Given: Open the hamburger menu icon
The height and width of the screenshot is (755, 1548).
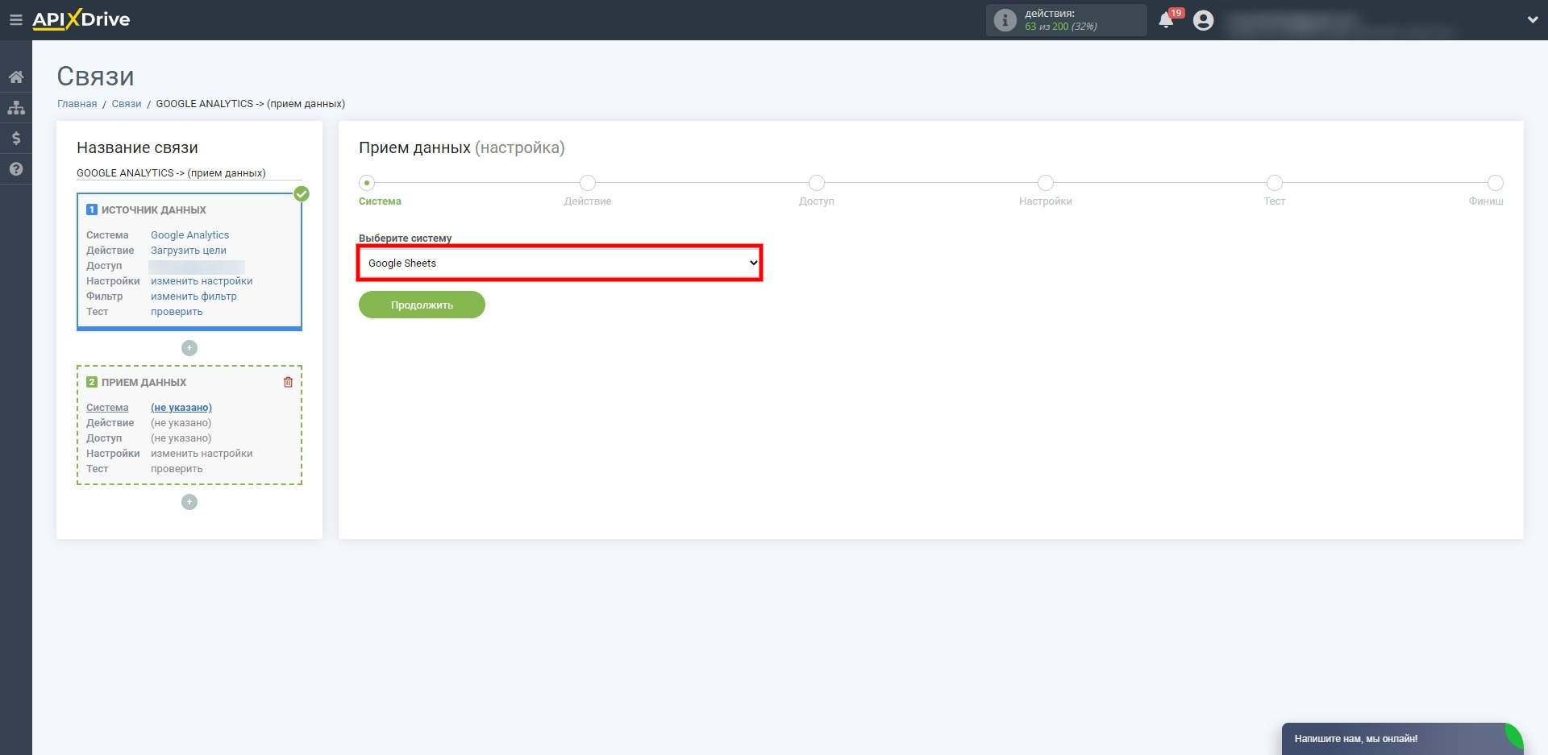Looking at the screenshot, I should pyautogui.click(x=15, y=20).
